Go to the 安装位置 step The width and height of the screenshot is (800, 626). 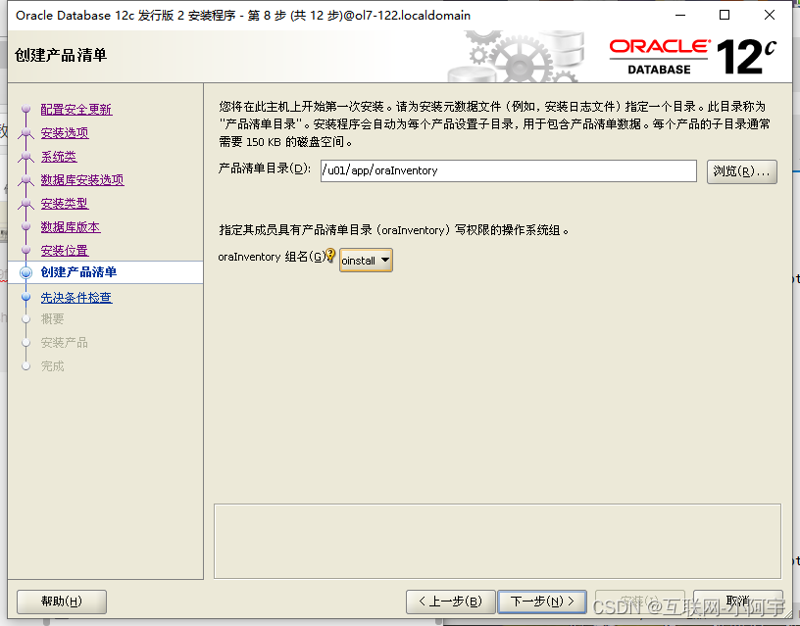click(x=65, y=250)
